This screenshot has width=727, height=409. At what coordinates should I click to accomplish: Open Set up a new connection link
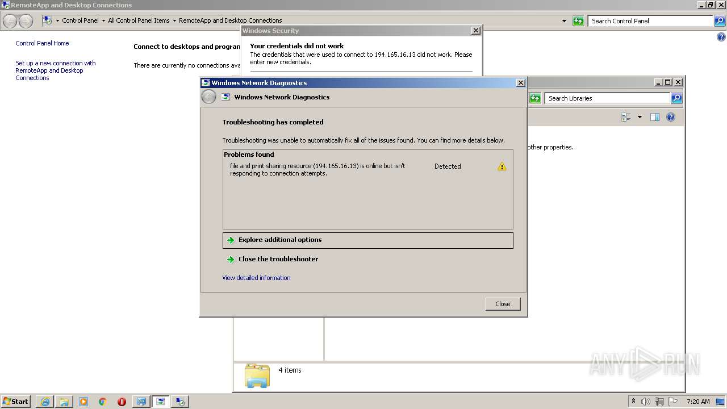56,70
